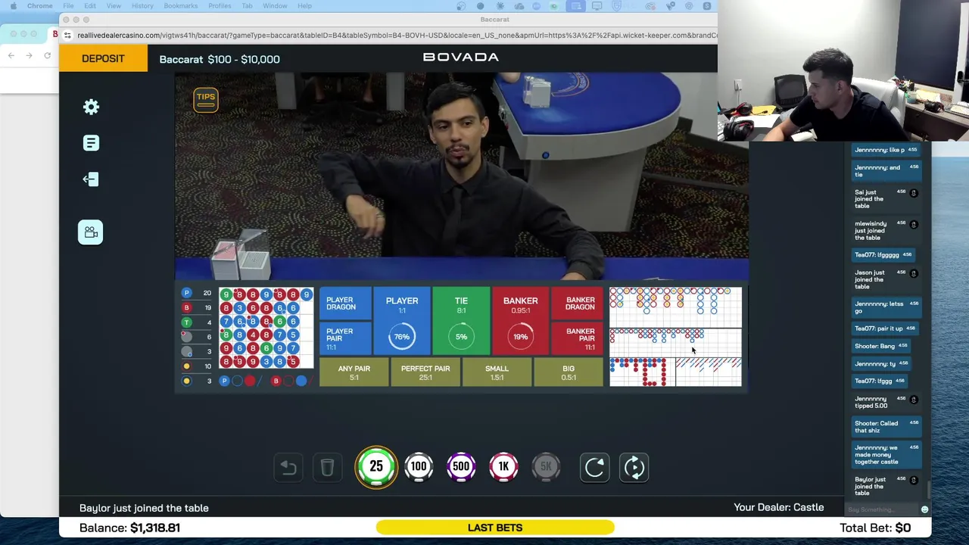Viewport: 969px width, 545px height.
Task: Open the Window menu
Action: coord(275,6)
